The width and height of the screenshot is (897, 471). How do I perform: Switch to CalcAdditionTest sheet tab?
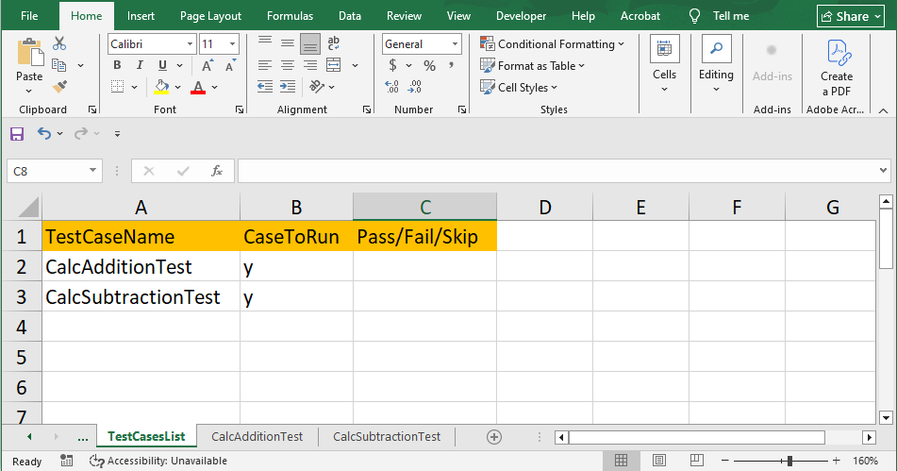coord(257,437)
